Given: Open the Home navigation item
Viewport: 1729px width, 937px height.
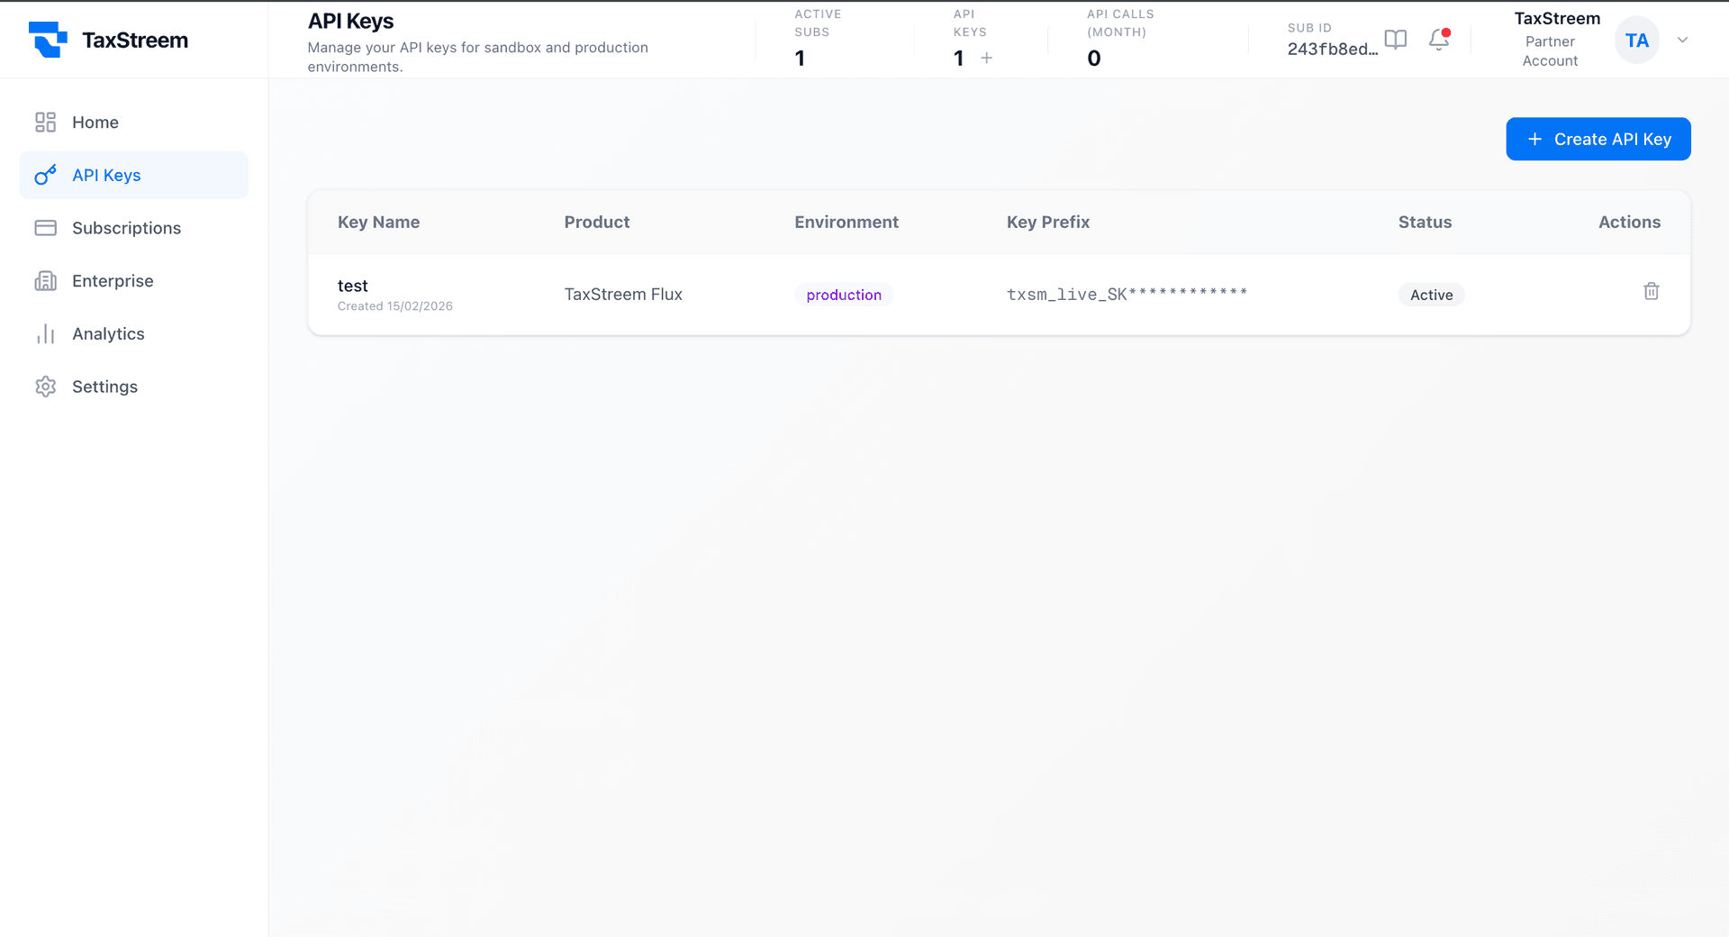Looking at the screenshot, I should pyautogui.click(x=95, y=123).
